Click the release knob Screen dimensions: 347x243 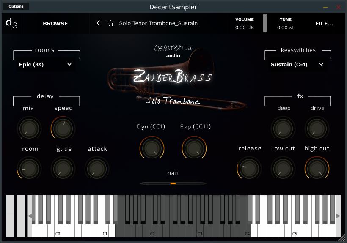pos(249,169)
